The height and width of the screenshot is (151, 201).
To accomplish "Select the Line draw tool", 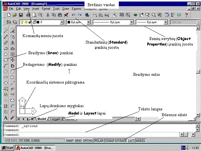I will pyautogui.click(x=6, y=31).
